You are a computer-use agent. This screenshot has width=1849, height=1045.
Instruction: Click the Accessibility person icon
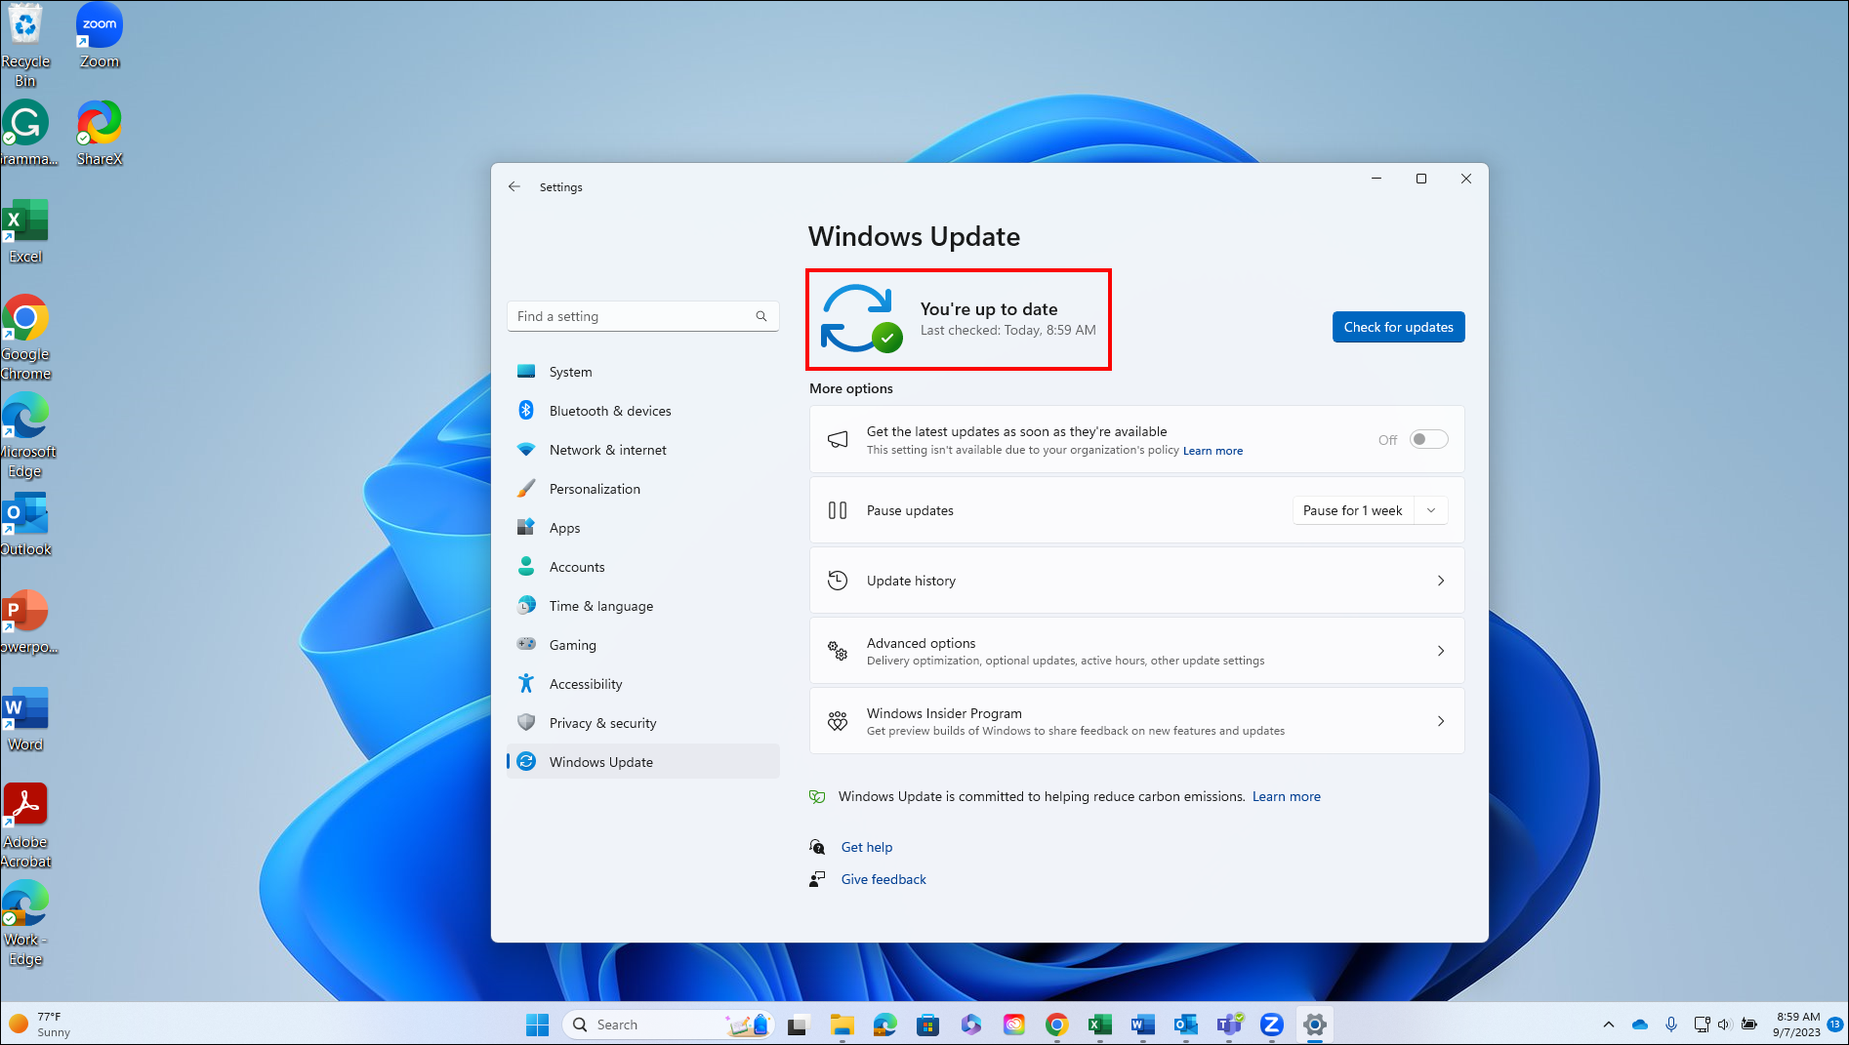[526, 683]
